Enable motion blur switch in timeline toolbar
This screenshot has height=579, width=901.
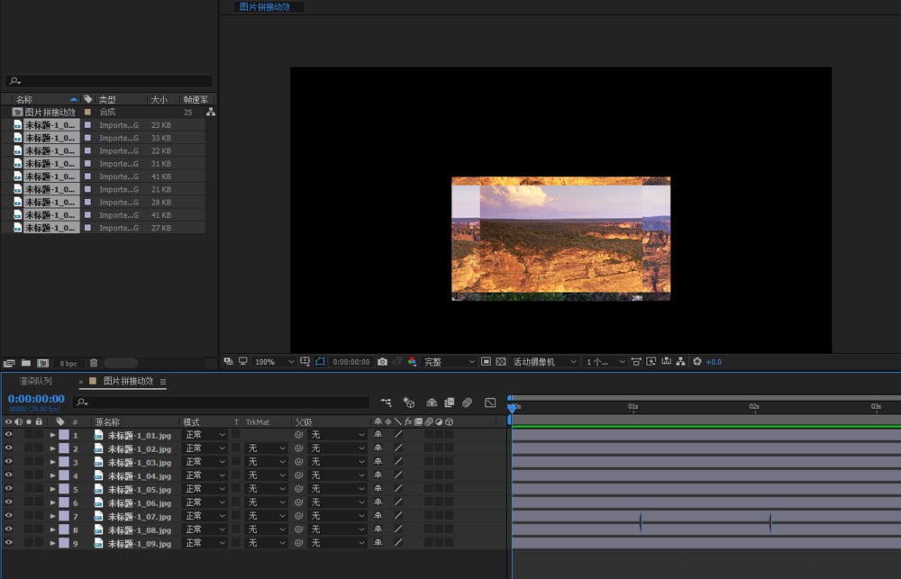[467, 403]
